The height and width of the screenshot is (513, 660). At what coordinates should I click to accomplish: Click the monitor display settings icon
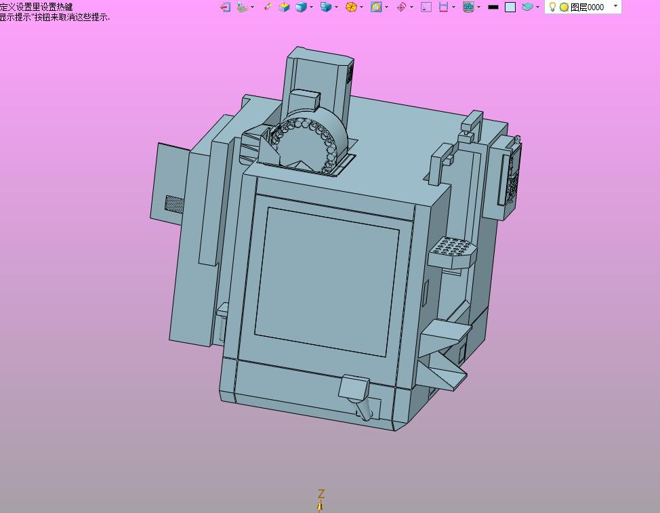point(468,7)
